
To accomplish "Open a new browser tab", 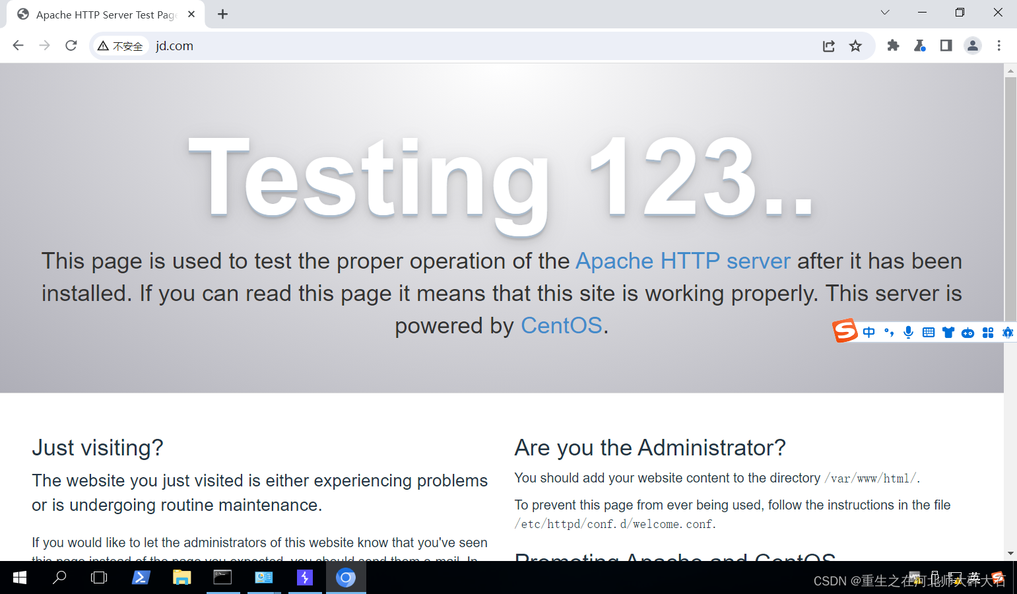I will [x=223, y=15].
